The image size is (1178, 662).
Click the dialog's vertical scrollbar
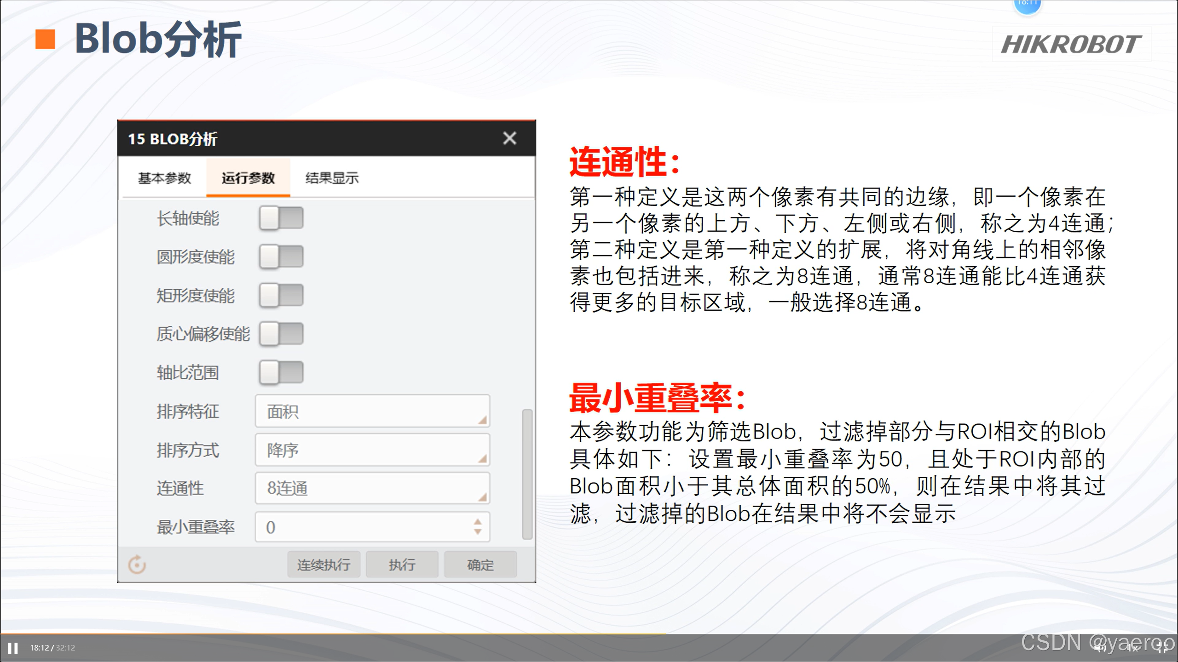(x=527, y=474)
